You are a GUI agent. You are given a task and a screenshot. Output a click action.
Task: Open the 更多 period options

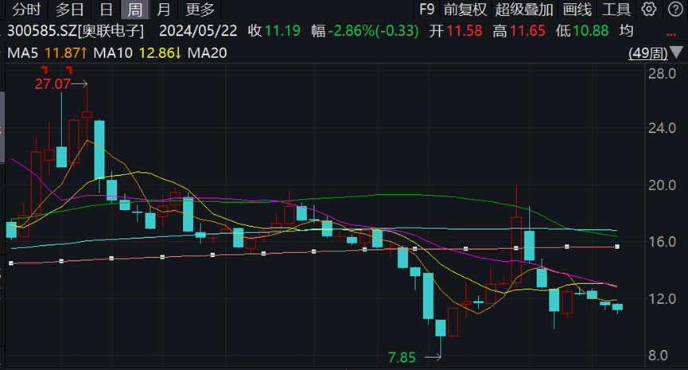[x=200, y=10]
